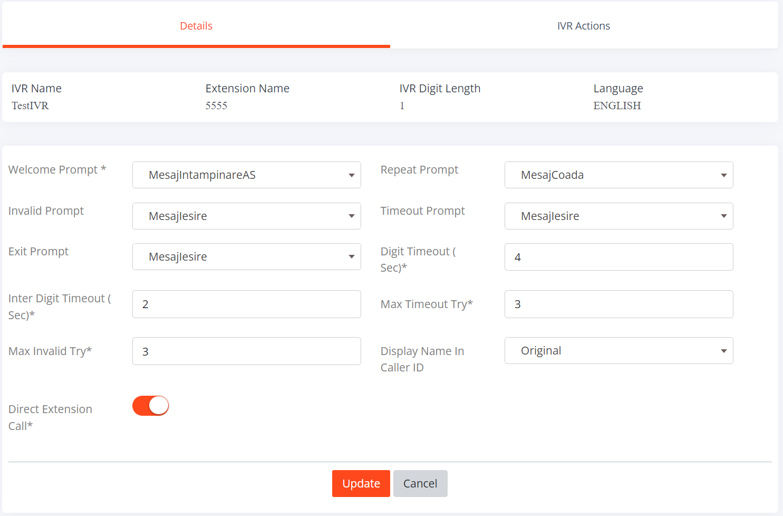The width and height of the screenshot is (783, 516).
Task: Click the Cancel button
Action: [420, 484]
